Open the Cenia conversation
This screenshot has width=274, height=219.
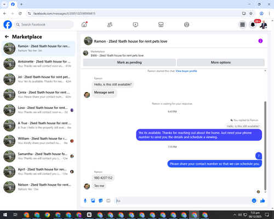[x=38, y=95]
